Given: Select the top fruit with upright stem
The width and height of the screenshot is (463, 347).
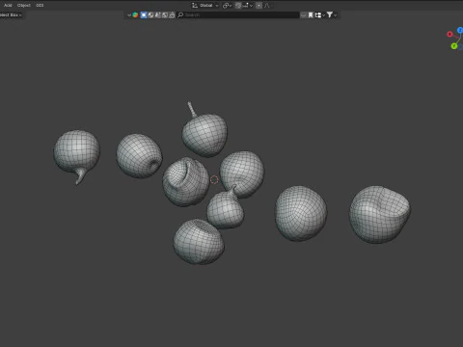Looking at the screenshot, I should tap(204, 135).
